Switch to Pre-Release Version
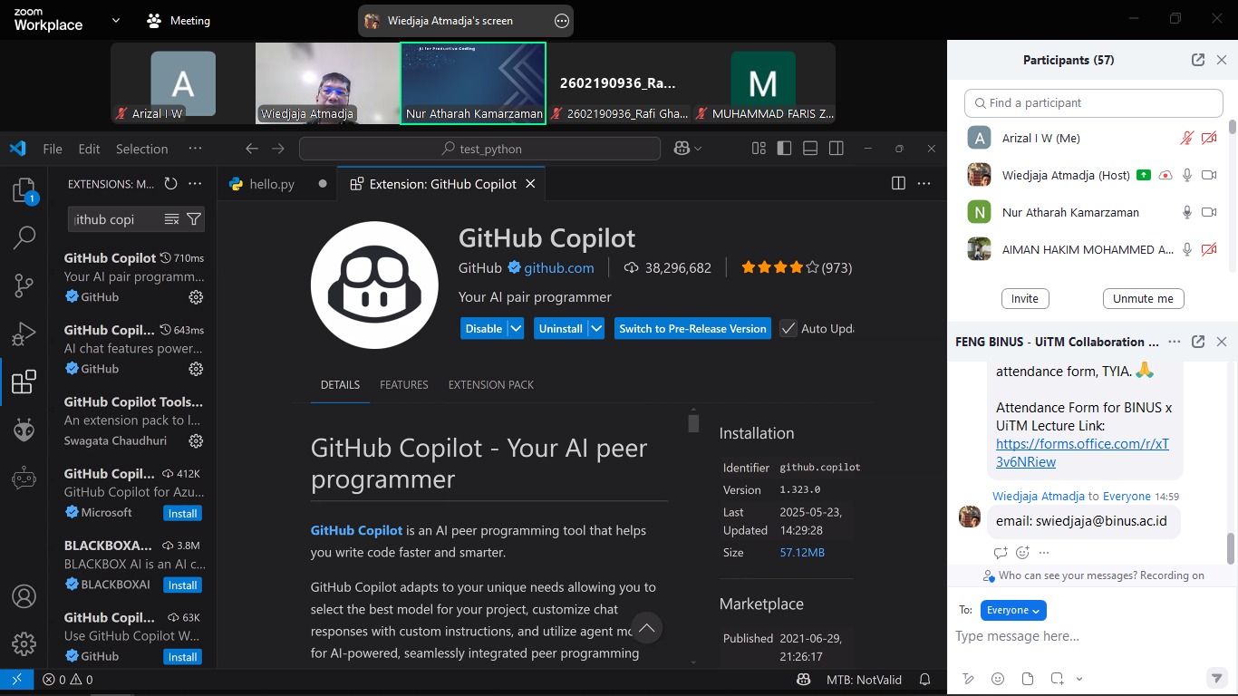Viewport: 1238px width, 696px height. (692, 328)
